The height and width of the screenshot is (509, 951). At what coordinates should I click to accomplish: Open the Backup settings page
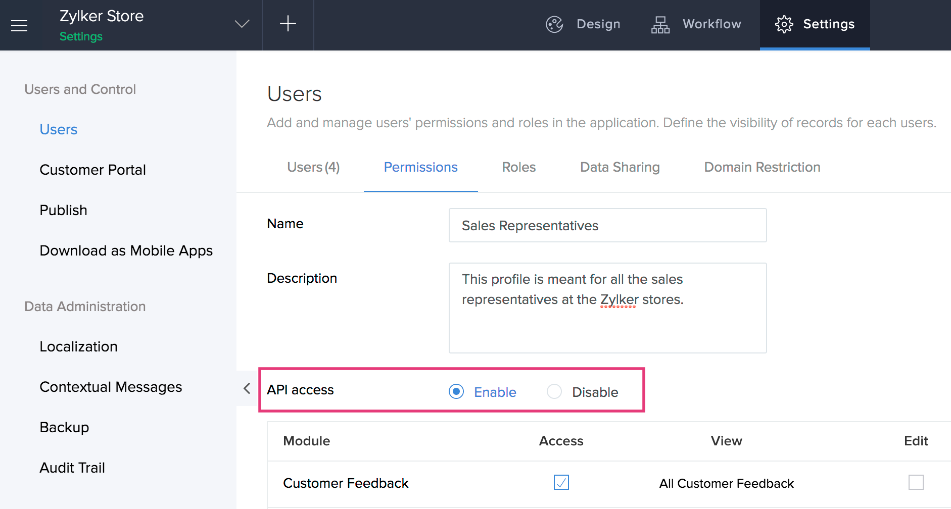point(64,427)
